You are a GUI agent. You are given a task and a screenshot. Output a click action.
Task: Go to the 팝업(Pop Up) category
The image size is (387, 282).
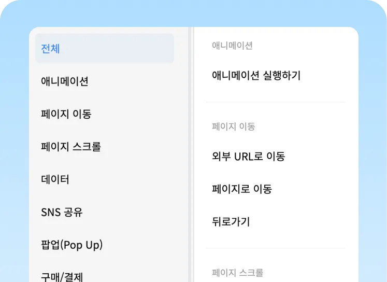click(x=72, y=245)
